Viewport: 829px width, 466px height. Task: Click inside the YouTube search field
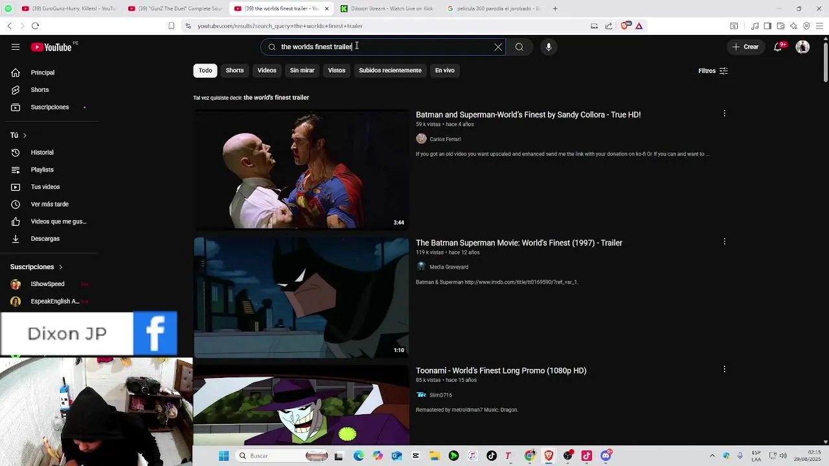[x=382, y=47]
